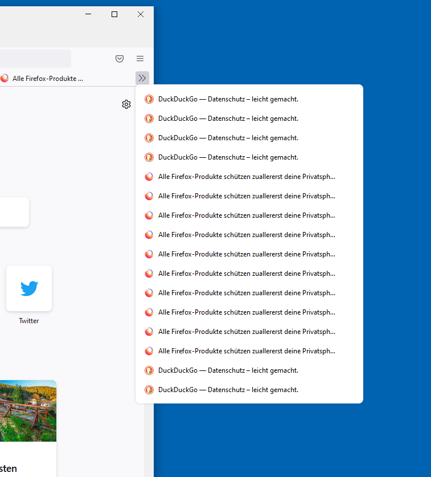
Task: Open the topmost DuckDuckGo bookmark in overflow list
Action: 249,99
